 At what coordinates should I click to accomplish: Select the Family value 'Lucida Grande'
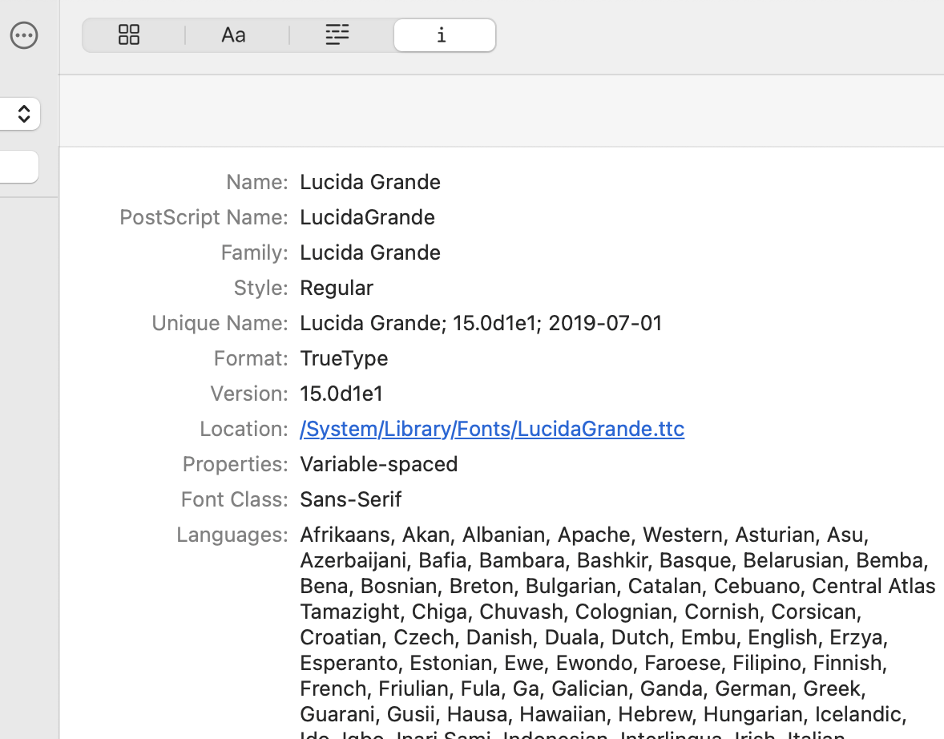pyautogui.click(x=370, y=252)
